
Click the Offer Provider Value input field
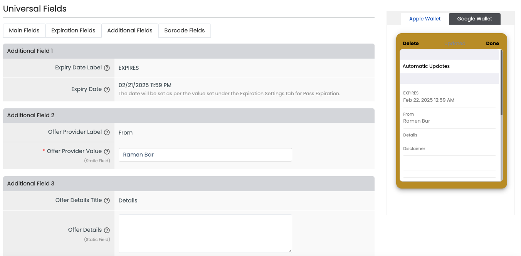coord(205,155)
